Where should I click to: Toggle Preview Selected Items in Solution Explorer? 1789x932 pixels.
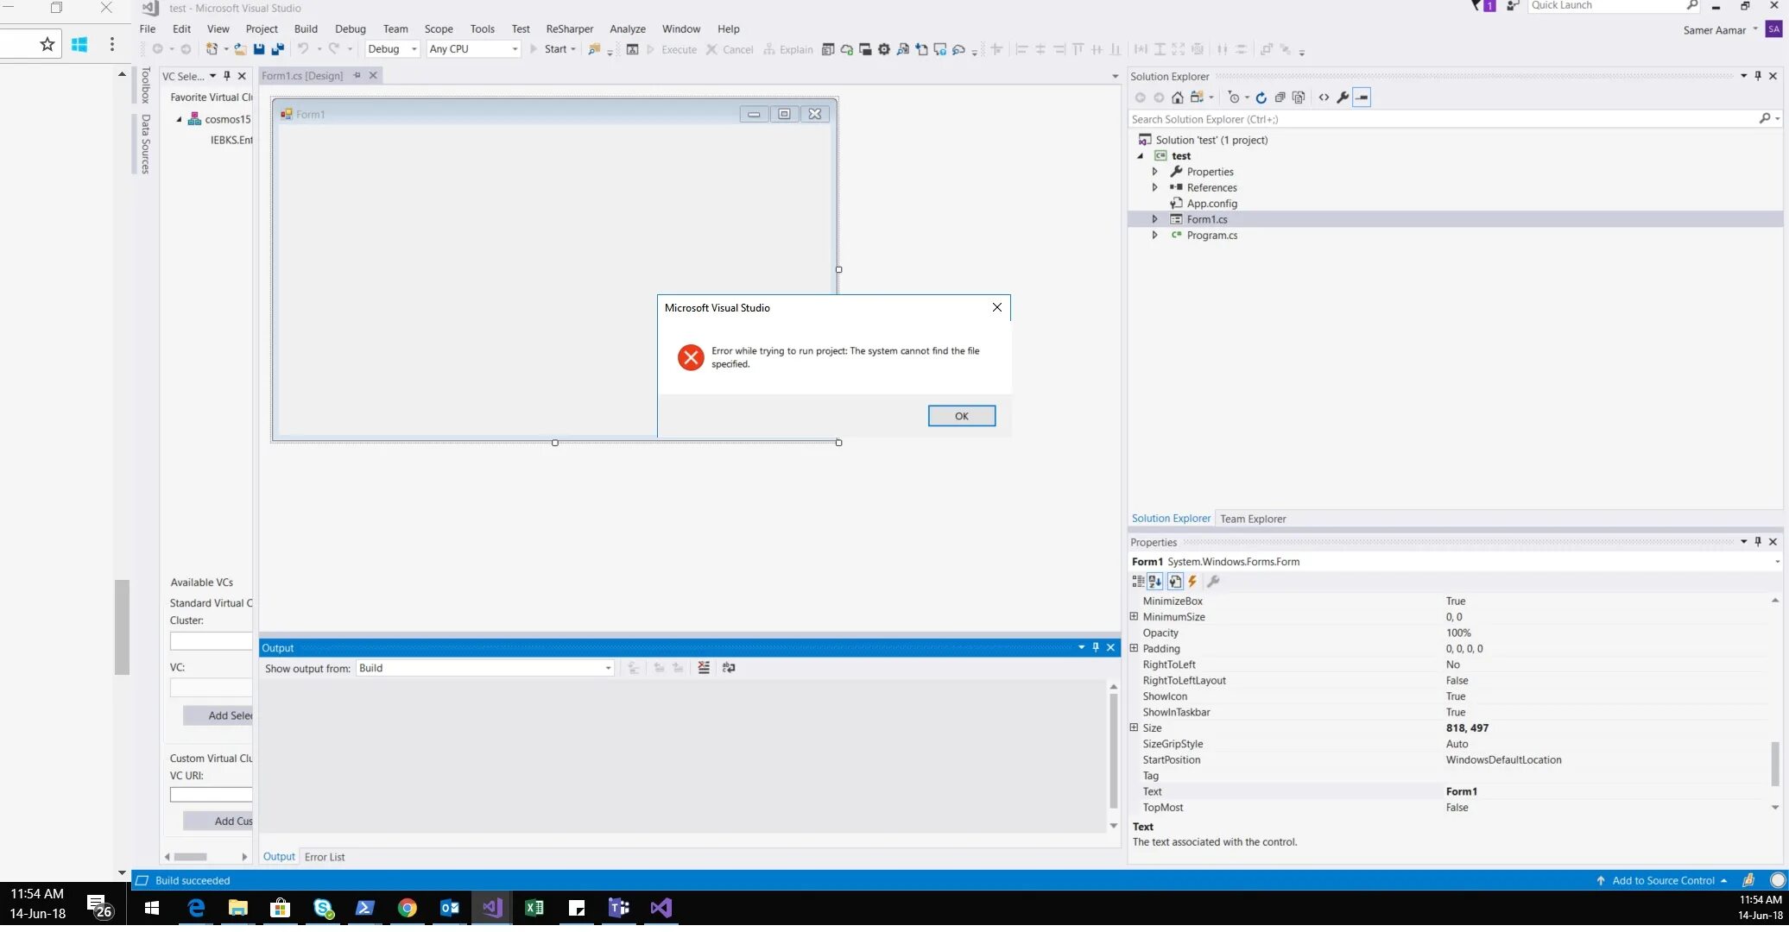pyautogui.click(x=1362, y=98)
